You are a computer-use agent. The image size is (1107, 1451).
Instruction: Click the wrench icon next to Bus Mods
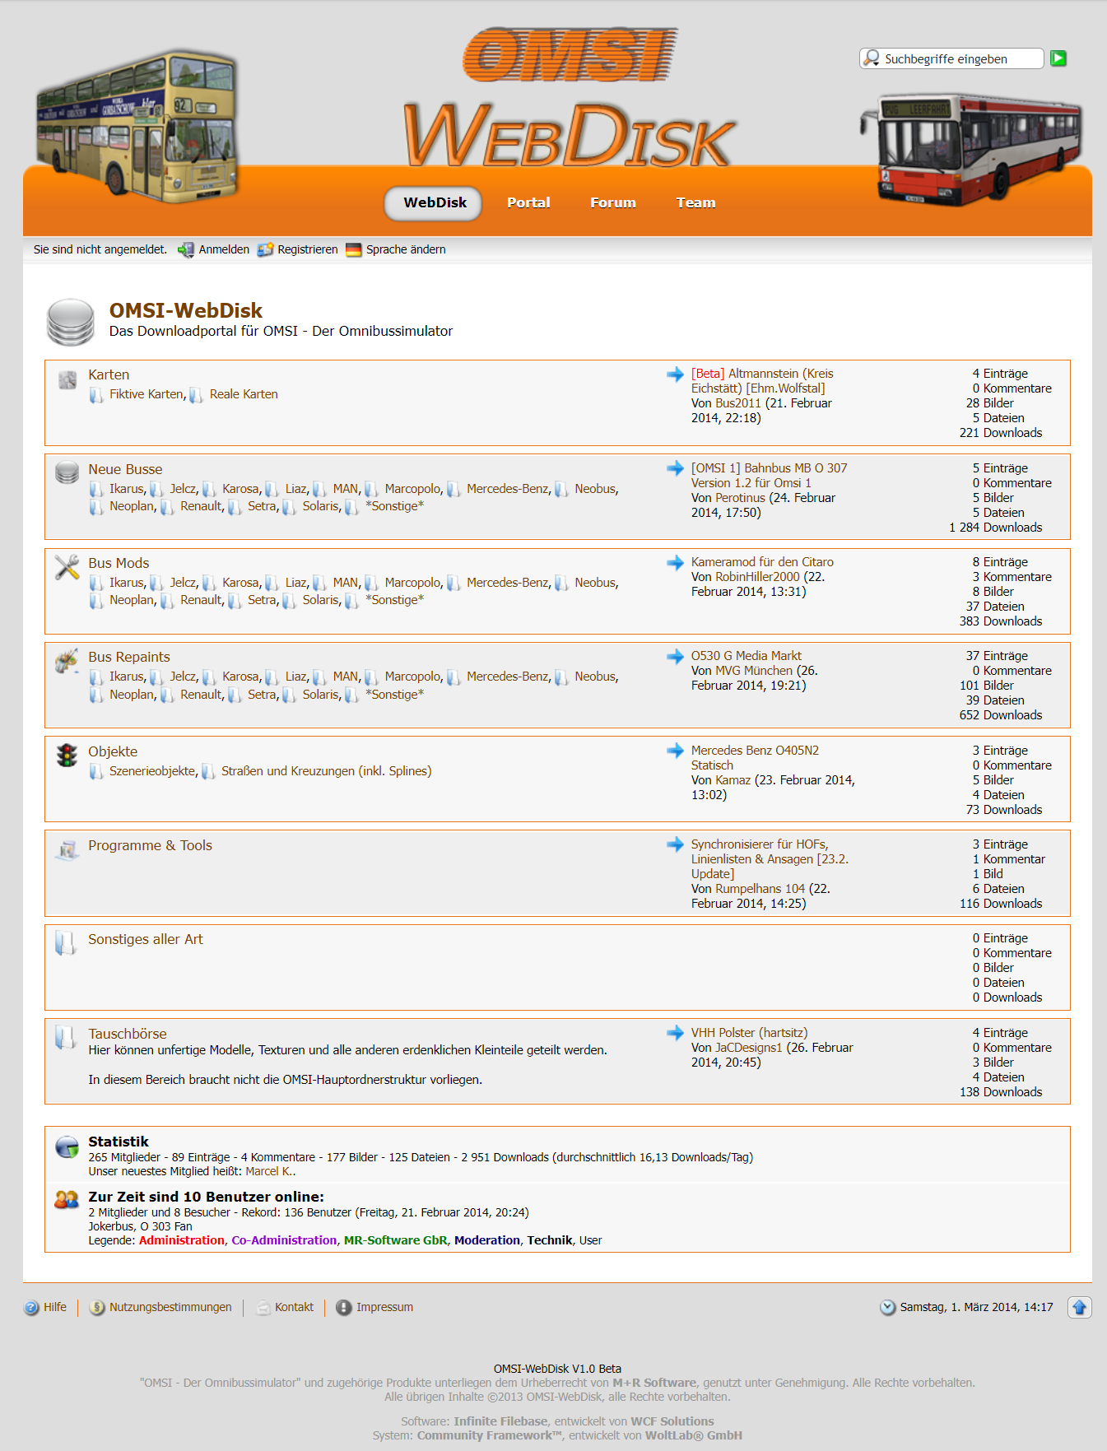(x=67, y=567)
